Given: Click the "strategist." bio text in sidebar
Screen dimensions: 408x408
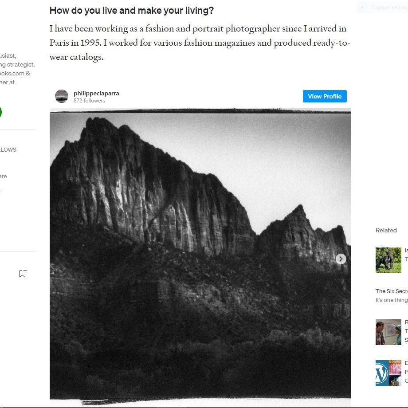Looking at the screenshot, I should (x=20, y=64).
